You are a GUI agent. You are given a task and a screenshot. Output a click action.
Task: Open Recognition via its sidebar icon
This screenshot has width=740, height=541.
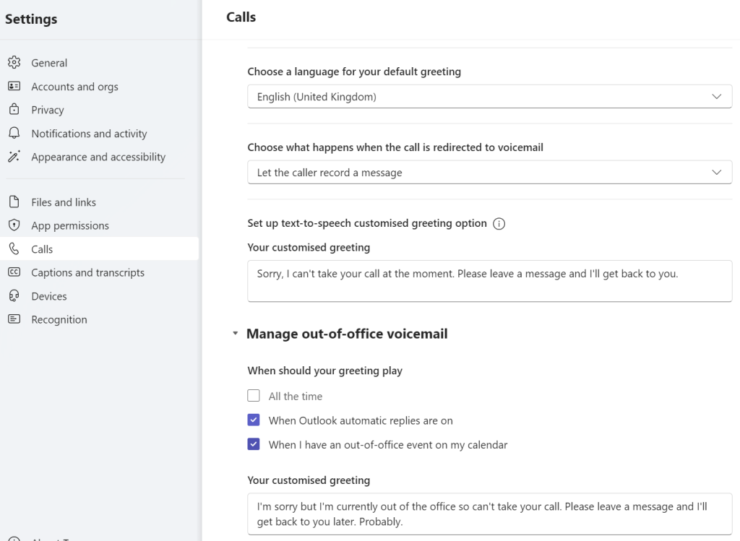click(14, 319)
